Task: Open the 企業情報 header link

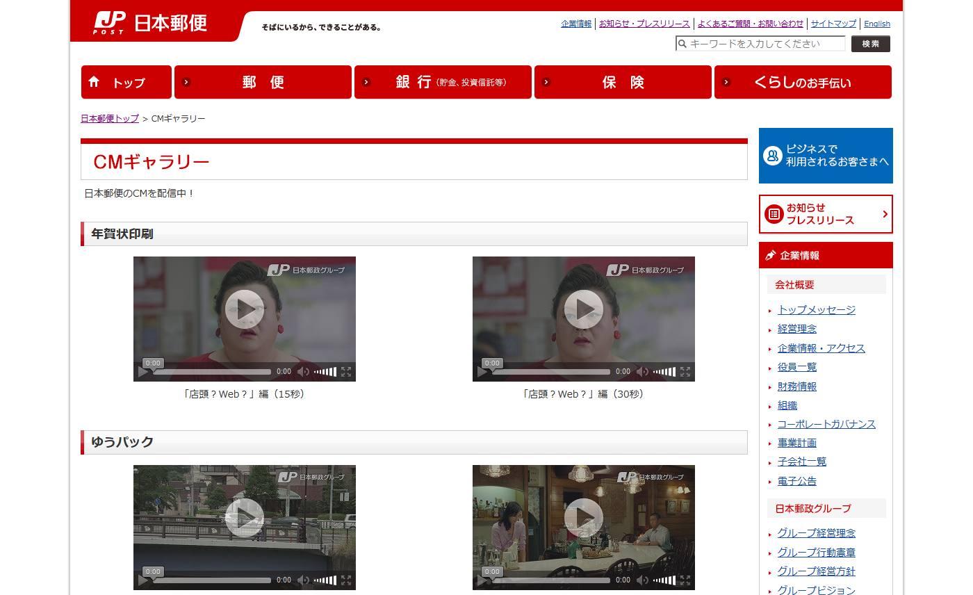Action: pyautogui.click(x=576, y=24)
